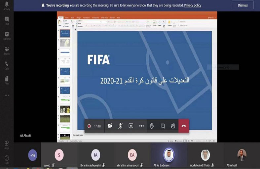Open Help in the Teams sidebar

tap(7, 159)
